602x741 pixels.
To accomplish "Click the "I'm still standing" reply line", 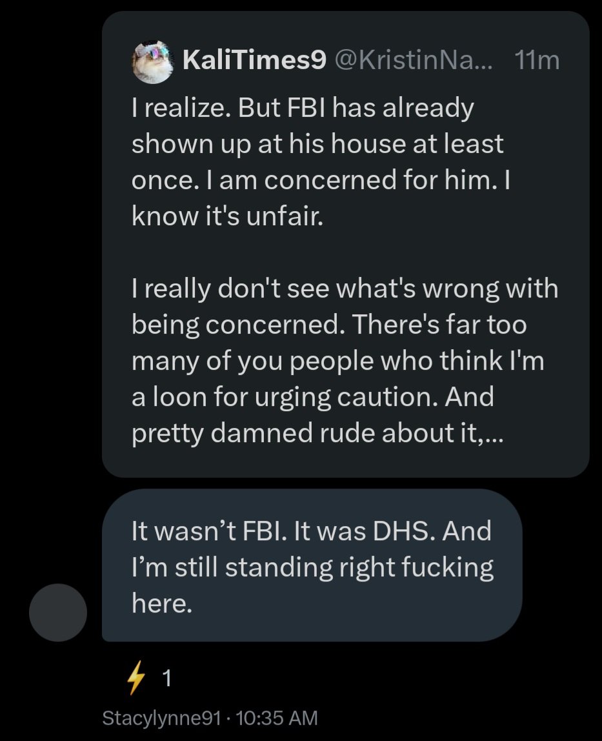I will coord(312,567).
